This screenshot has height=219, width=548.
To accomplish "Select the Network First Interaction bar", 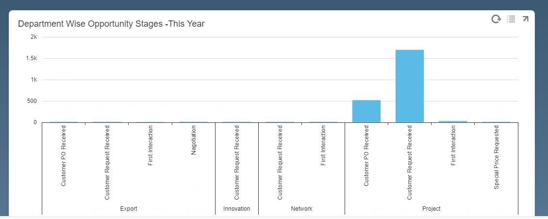I will click(323, 122).
